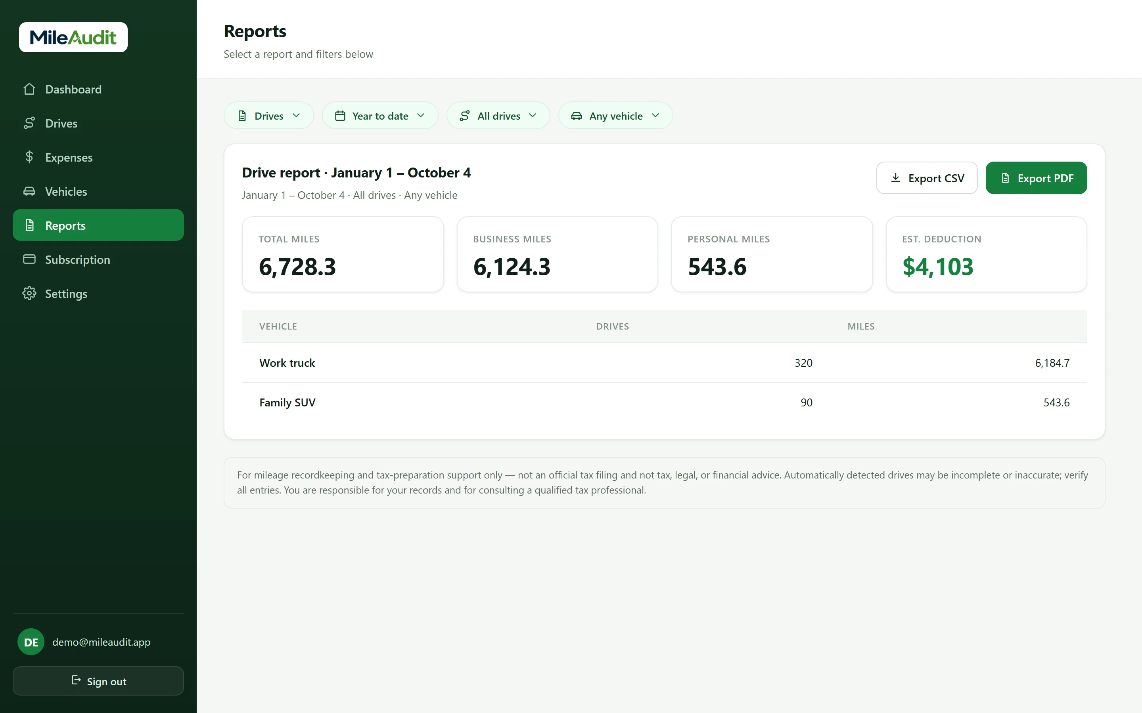The width and height of the screenshot is (1142, 713).
Task: Expand the All drives filter chevron
Action: pyautogui.click(x=533, y=116)
